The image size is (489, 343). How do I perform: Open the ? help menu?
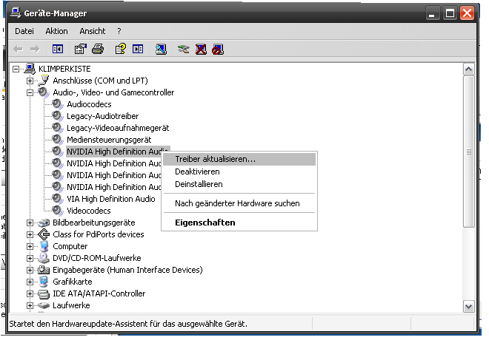(x=119, y=31)
